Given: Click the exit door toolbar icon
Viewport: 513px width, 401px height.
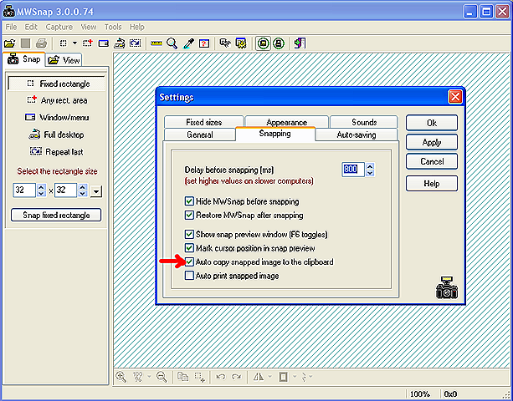Looking at the screenshot, I should pos(300,43).
